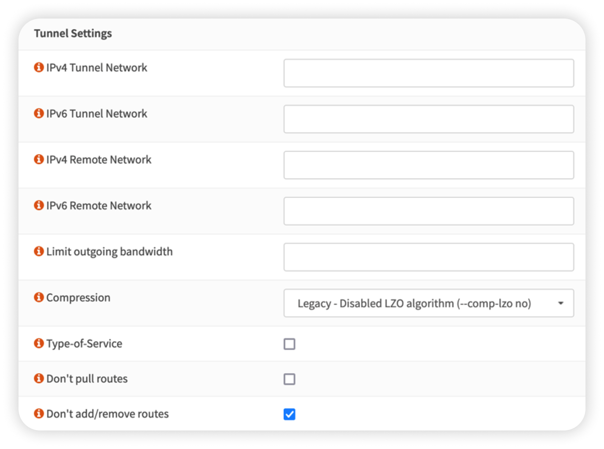Click info icon beside Don't add/remove routes
The image size is (604, 449).
pyautogui.click(x=39, y=413)
